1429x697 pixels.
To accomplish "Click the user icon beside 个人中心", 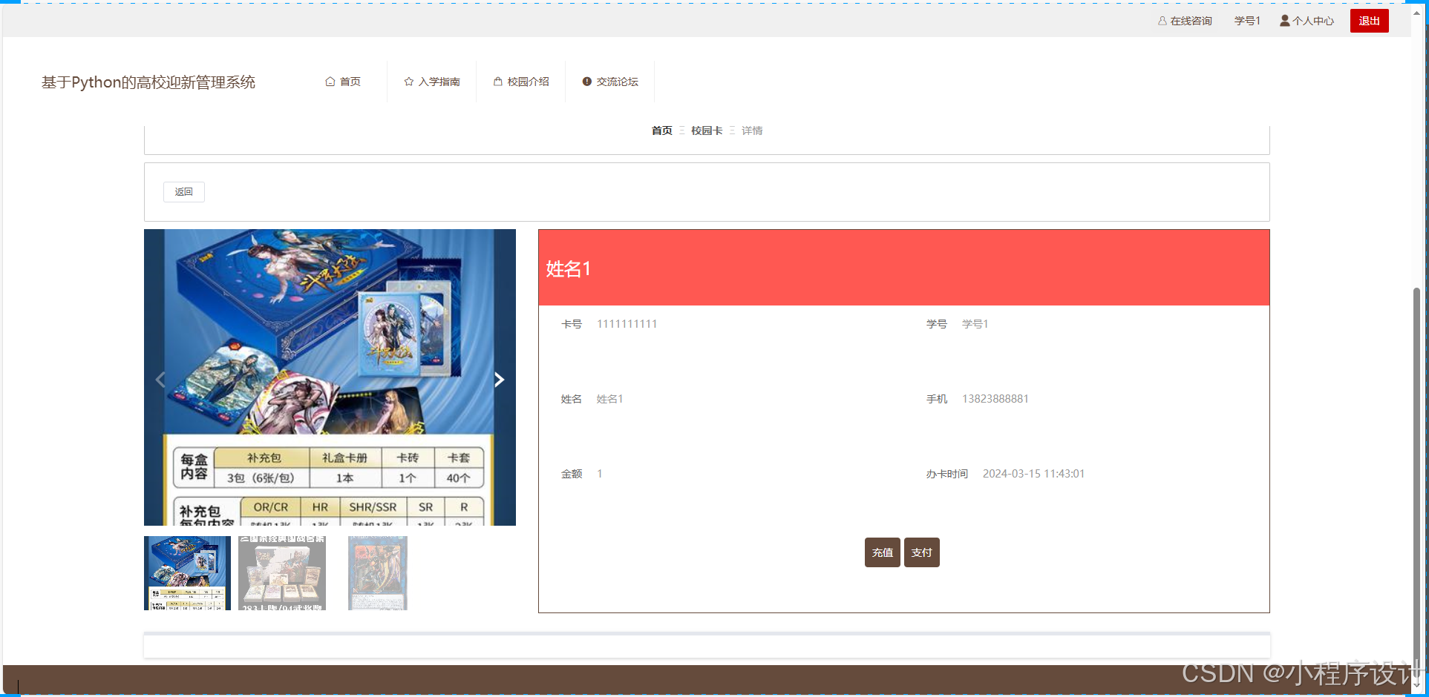I will click(1284, 21).
